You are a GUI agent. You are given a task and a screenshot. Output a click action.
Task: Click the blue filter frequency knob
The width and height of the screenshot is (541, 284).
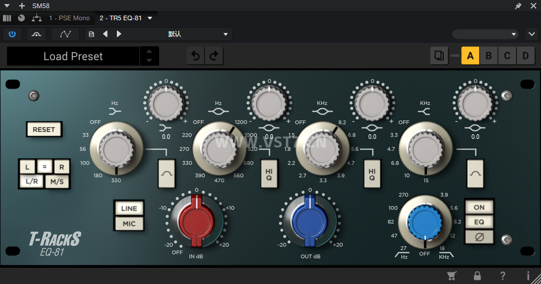coord(425,223)
